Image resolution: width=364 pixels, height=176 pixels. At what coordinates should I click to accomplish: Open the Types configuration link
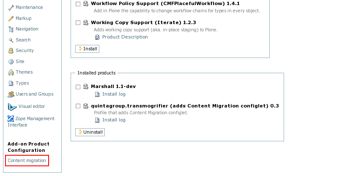point(22,83)
